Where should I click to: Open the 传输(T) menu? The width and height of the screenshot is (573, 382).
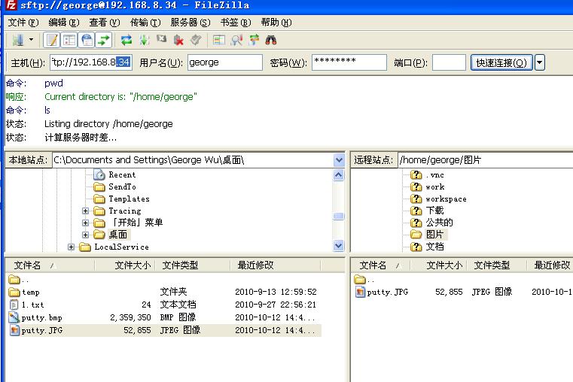pyautogui.click(x=145, y=23)
